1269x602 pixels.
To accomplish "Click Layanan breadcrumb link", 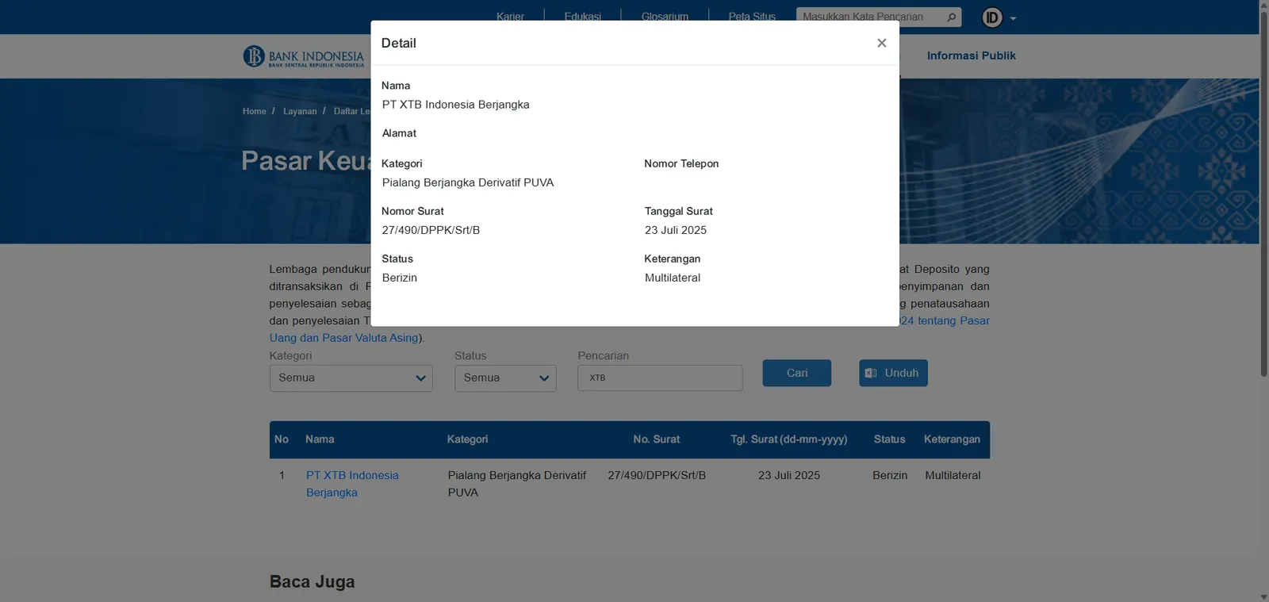I will click(300, 111).
